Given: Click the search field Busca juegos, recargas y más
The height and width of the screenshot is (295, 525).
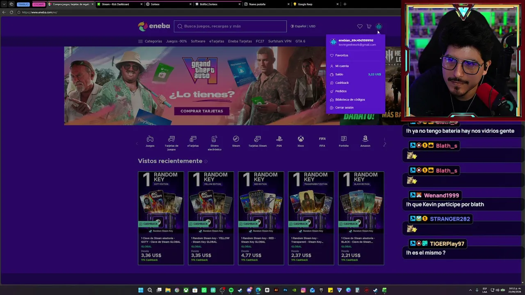Looking at the screenshot, I should click(x=230, y=26).
